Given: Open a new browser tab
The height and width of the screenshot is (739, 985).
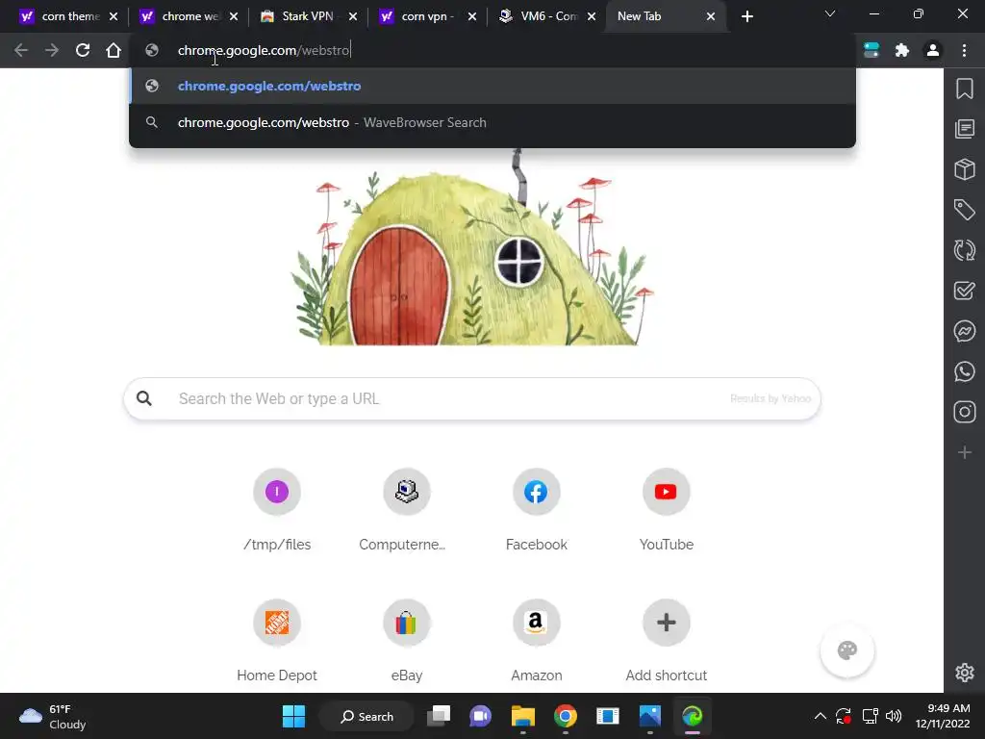Looking at the screenshot, I should [x=746, y=16].
